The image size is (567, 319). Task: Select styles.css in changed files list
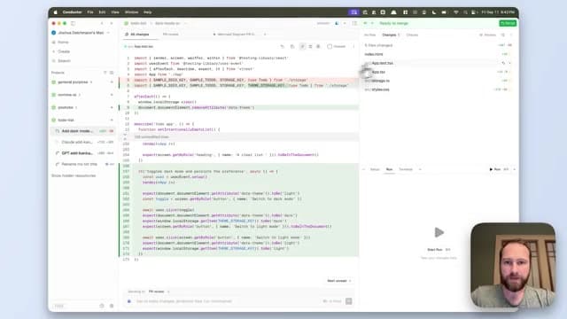point(380,89)
